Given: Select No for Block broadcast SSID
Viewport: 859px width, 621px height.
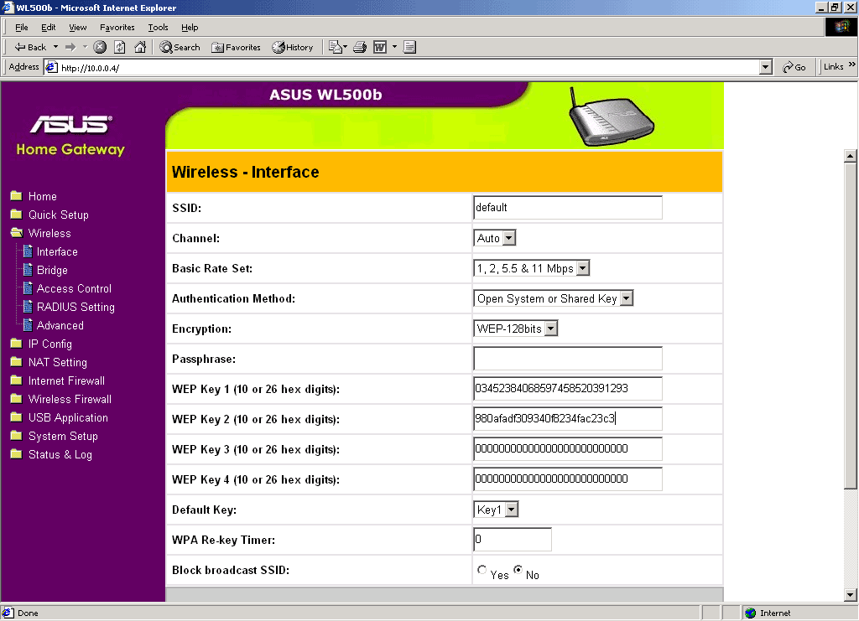Looking at the screenshot, I should point(518,570).
